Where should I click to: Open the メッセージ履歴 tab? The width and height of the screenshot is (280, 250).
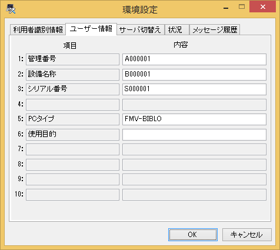[215, 30]
